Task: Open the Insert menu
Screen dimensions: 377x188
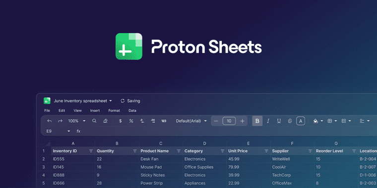Action: pyautogui.click(x=95, y=110)
